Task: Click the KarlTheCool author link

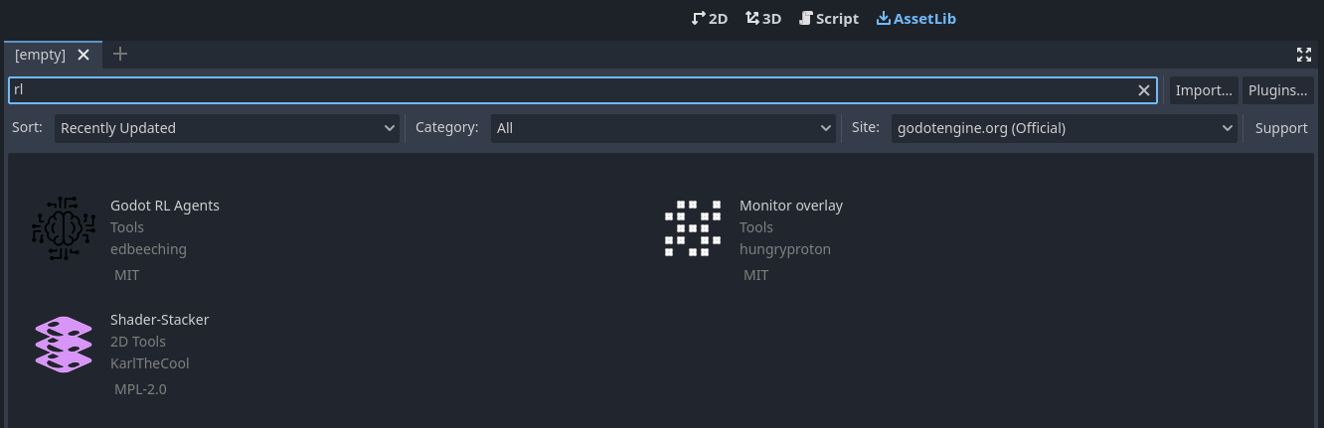Action: (149, 363)
